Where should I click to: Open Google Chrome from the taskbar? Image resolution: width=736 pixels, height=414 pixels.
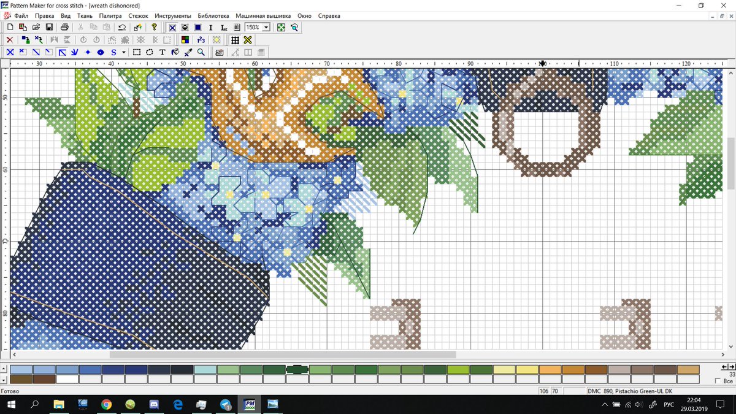tap(105, 405)
